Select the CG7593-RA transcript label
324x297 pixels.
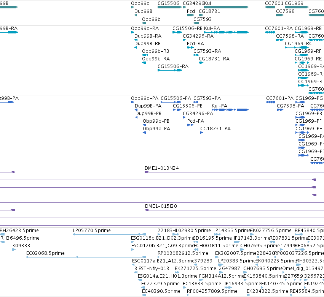tap(207, 51)
